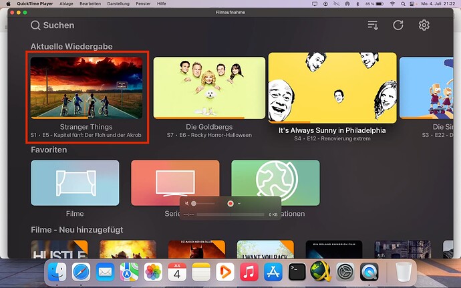Click the muted speaker icon in recording panel
461x288 pixels.
coord(186,204)
